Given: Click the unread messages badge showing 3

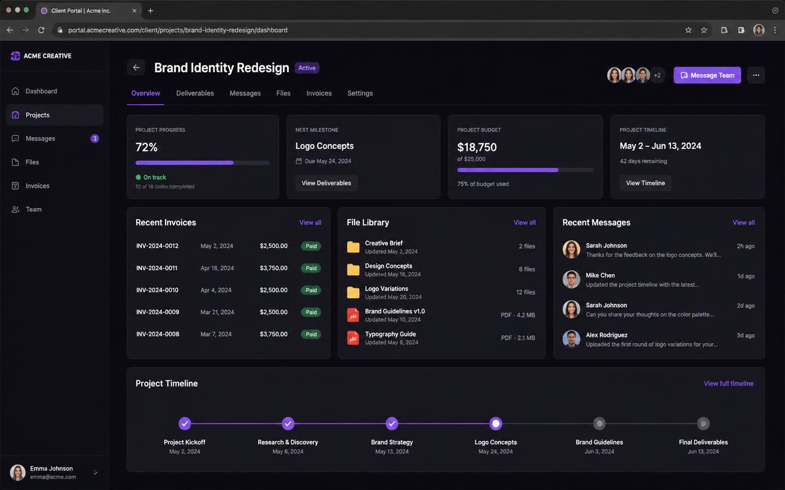Looking at the screenshot, I should (94, 138).
